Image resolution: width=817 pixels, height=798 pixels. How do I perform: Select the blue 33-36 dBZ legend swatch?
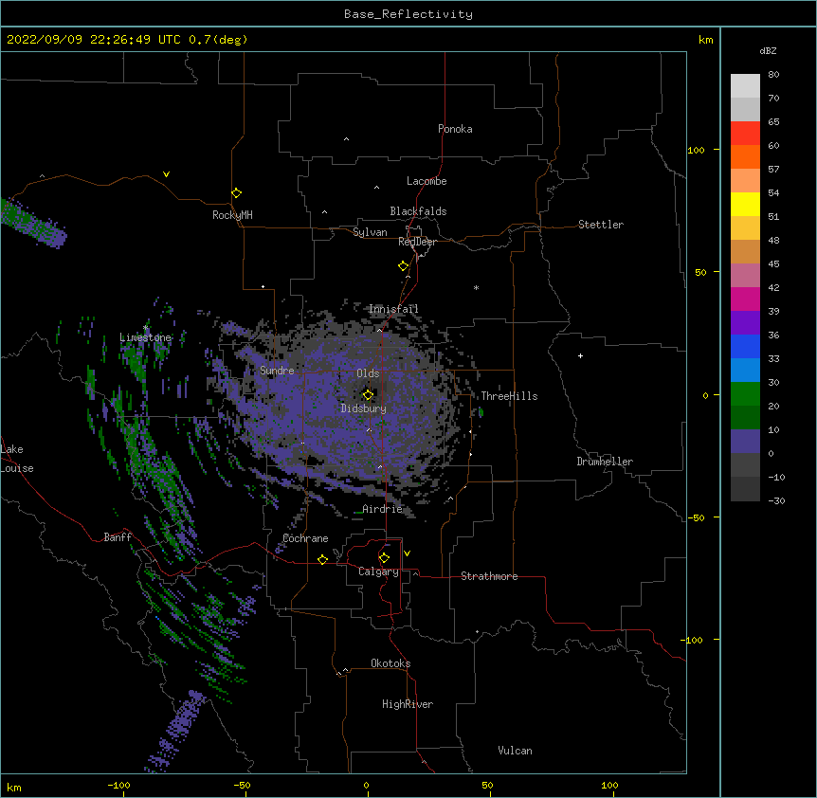745,346
